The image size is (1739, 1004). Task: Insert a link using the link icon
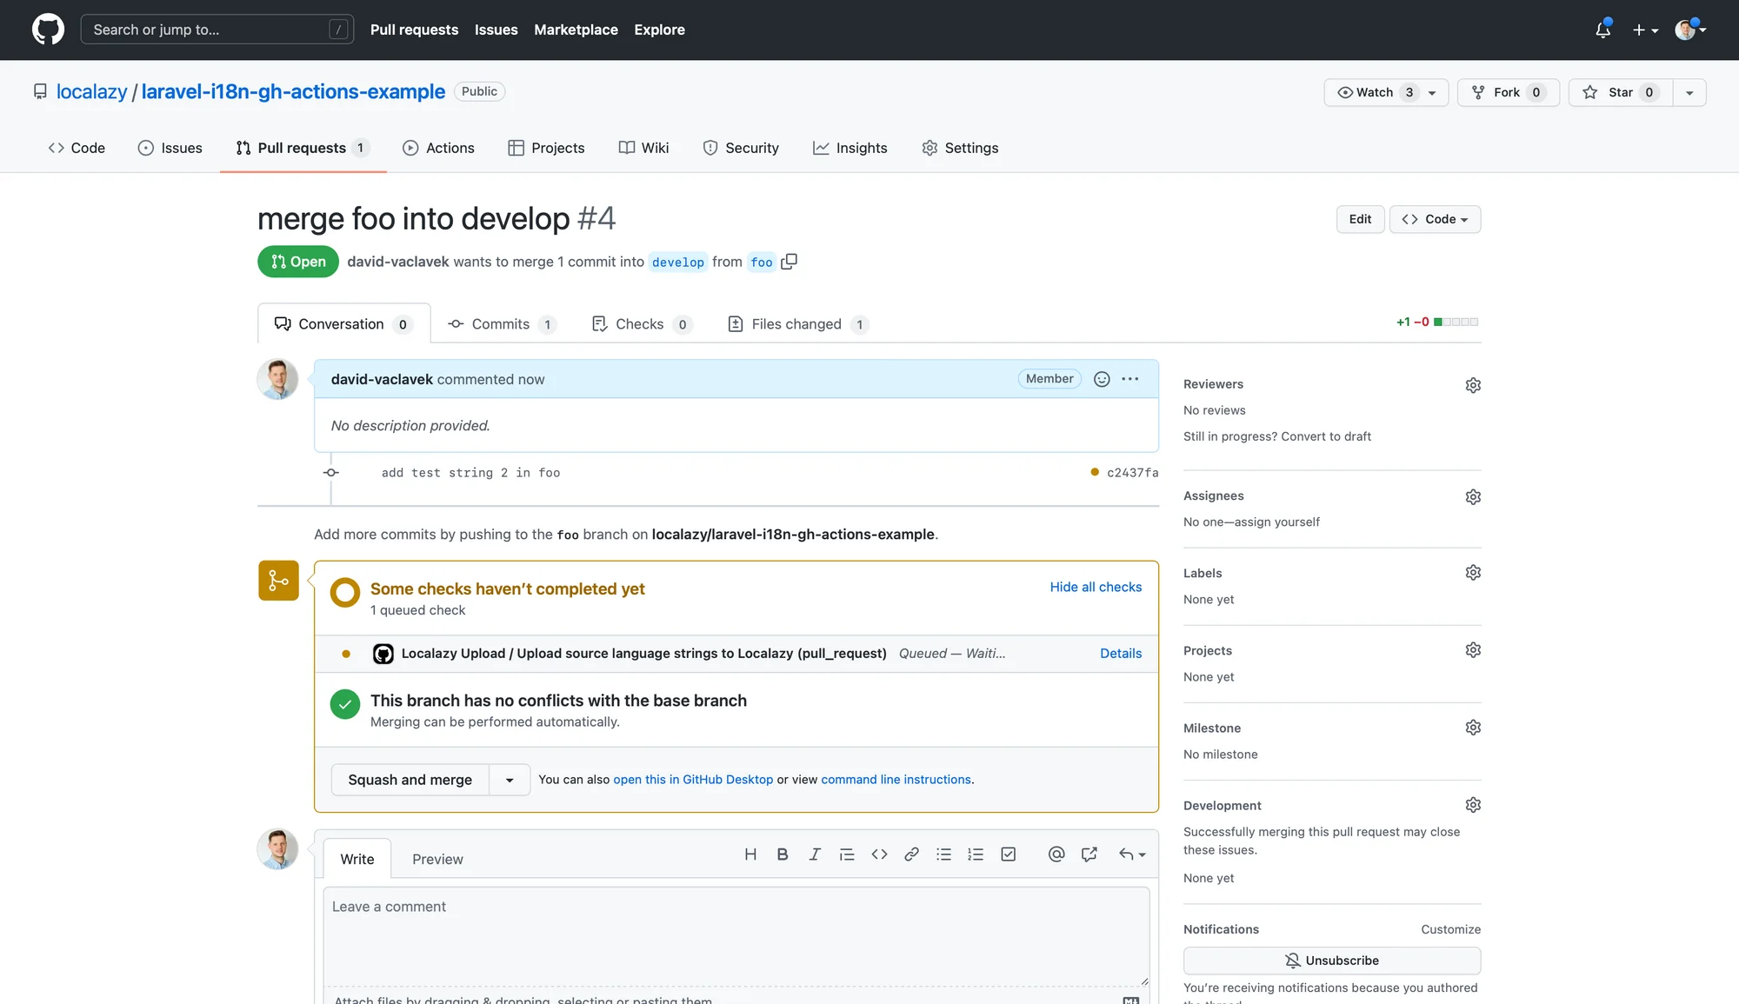coord(911,854)
